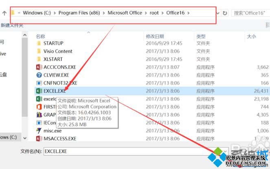
Task: Select the CNFNOT32.EXE application icon
Action: tap(39, 83)
